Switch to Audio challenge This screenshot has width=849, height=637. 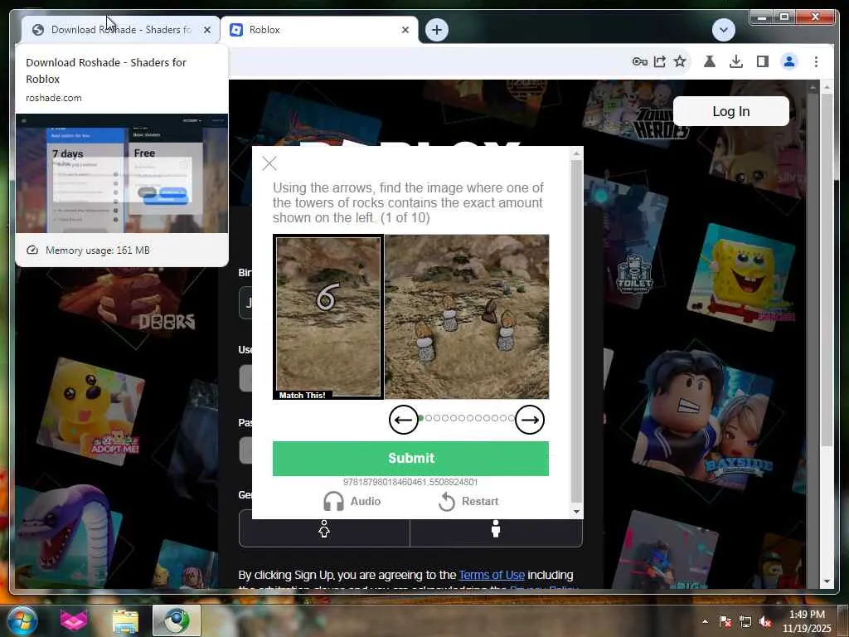point(352,502)
